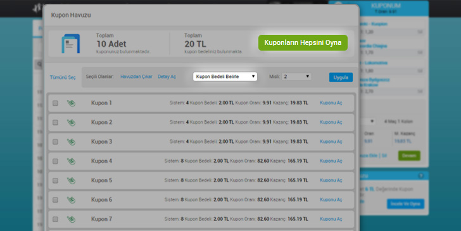Image resolution: width=461 pixels, height=231 pixels.
Task: Click the Havuzdan Çıkar link
Action: (136, 77)
